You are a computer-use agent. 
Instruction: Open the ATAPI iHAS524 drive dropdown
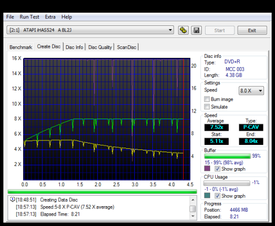(x=90, y=30)
